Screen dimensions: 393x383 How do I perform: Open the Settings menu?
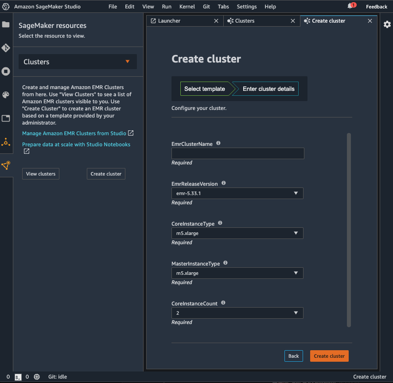click(x=247, y=7)
